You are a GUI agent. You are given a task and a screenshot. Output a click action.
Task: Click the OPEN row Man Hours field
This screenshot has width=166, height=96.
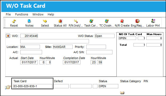click(x=154, y=38)
